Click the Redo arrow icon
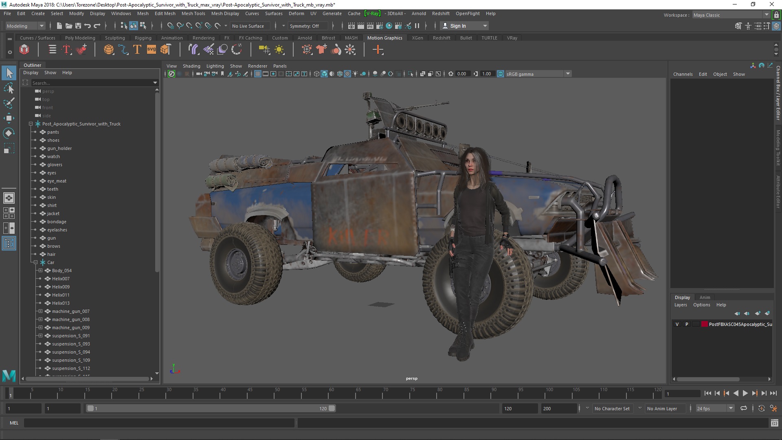The width and height of the screenshot is (782, 440). click(97, 26)
